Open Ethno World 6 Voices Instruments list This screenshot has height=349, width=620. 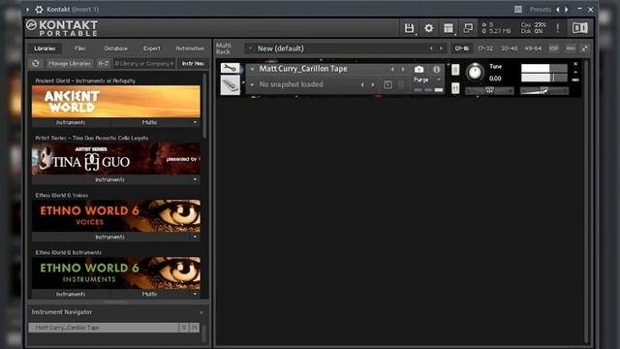click(x=109, y=237)
